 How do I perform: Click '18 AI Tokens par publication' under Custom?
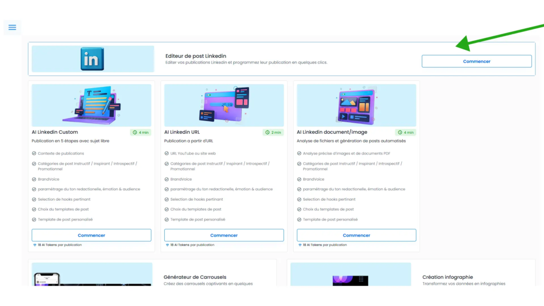(59, 245)
